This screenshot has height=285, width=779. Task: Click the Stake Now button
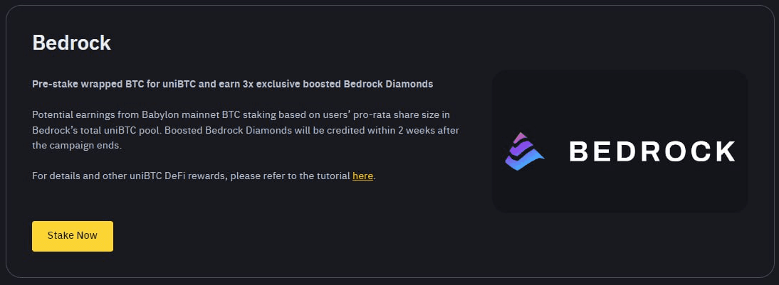[73, 236]
